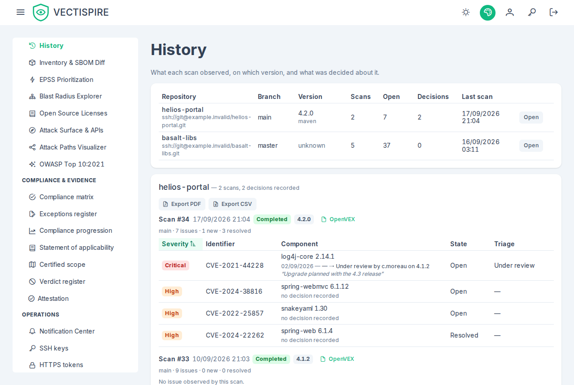Click the Statement of applicability icon

pyautogui.click(x=32, y=248)
